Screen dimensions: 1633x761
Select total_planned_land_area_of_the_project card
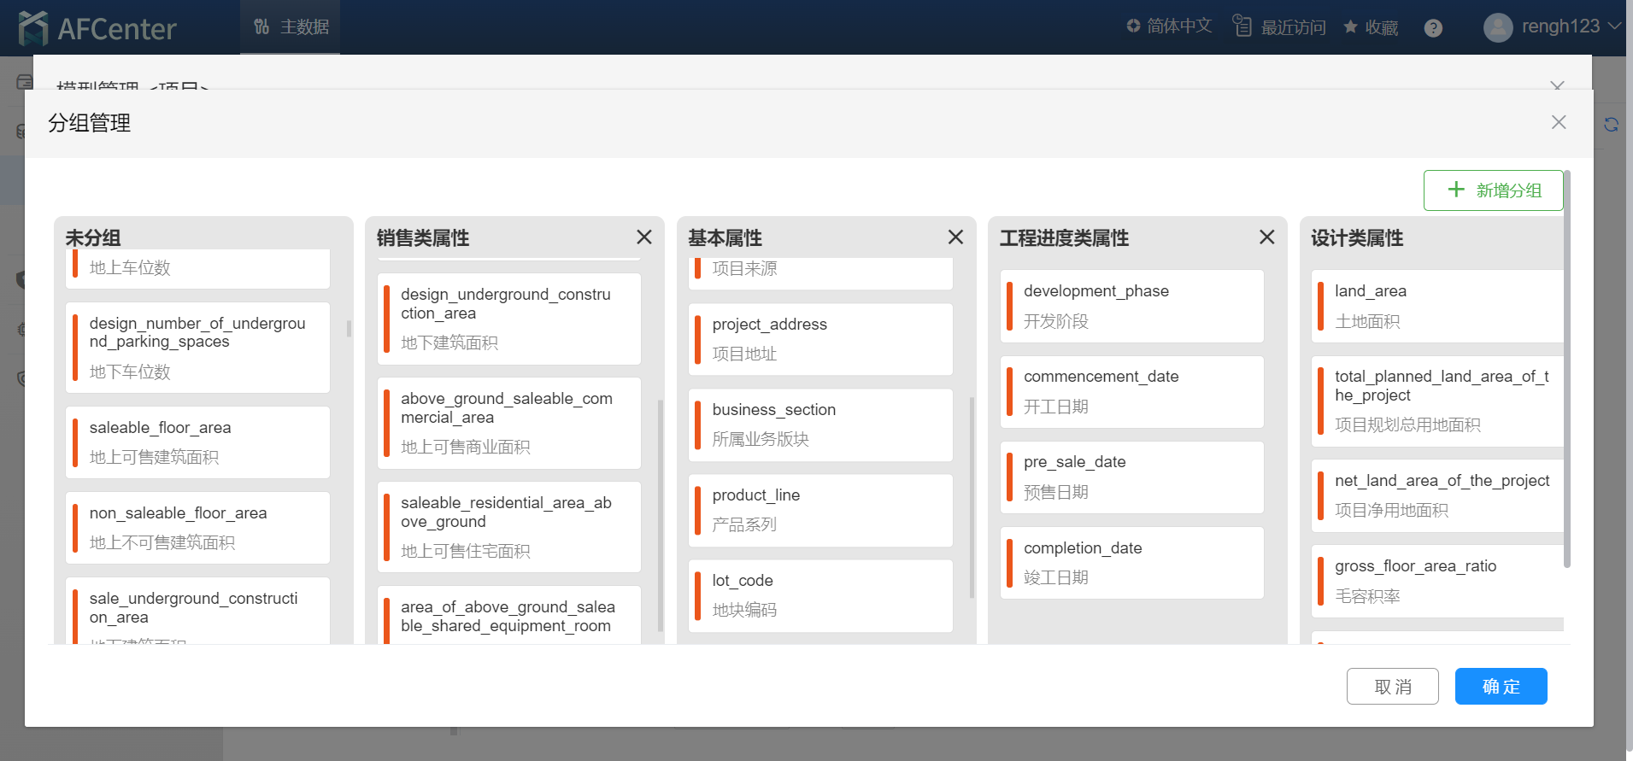[x=1437, y=401]
